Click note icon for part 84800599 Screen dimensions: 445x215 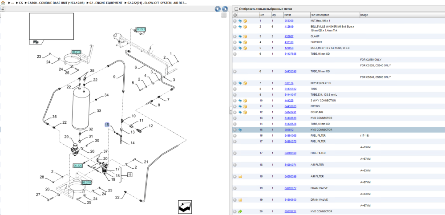tap(240, 177)
